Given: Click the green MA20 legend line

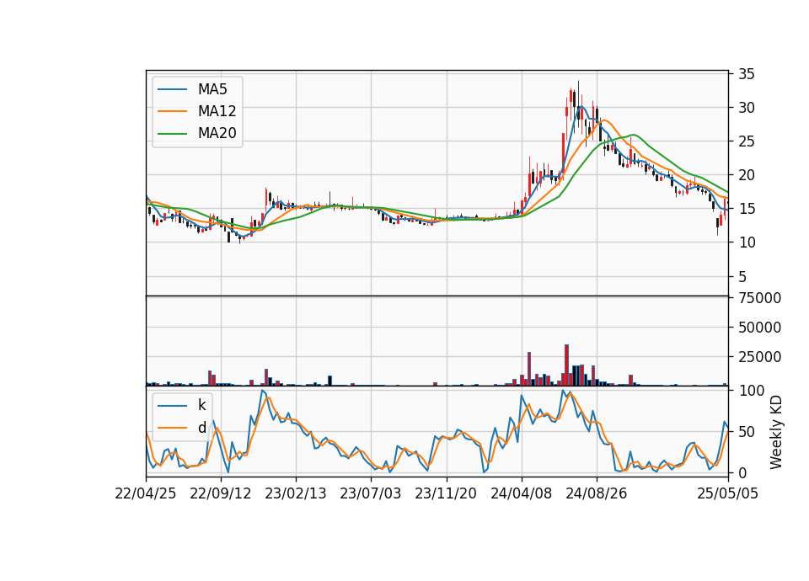Looking at the screenshot, I should tap(172, 133).
